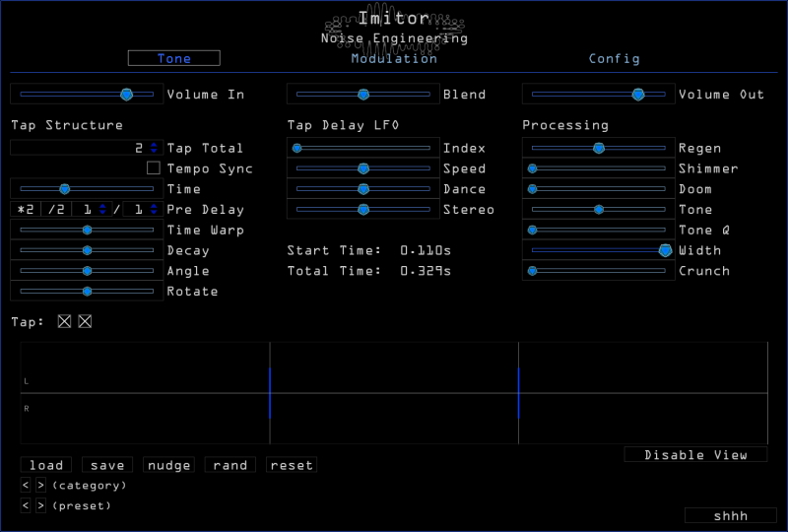Click the Time Warp slider handle
Viewport: 788px width, 532px height.
(87, 230)
